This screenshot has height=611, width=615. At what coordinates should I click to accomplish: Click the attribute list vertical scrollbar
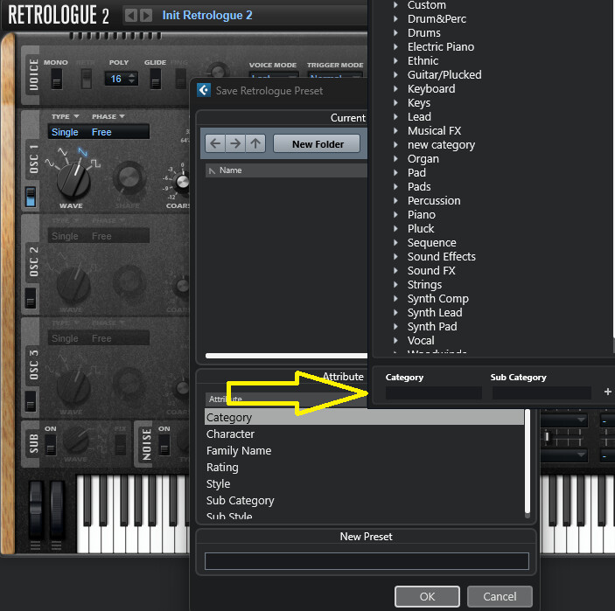click(528, 462)
